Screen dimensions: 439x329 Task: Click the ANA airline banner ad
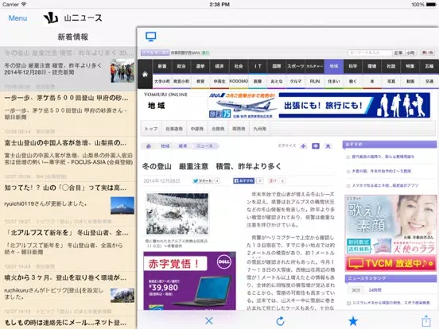pos(319,105)
